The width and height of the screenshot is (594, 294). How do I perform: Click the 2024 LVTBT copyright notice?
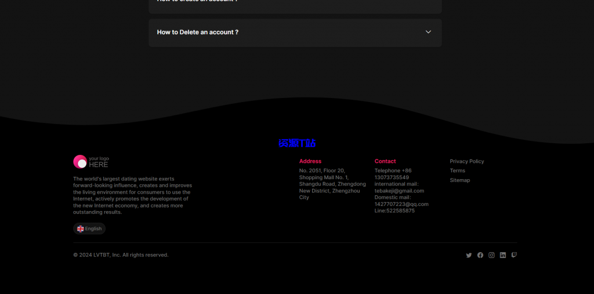tap(121, 255)
